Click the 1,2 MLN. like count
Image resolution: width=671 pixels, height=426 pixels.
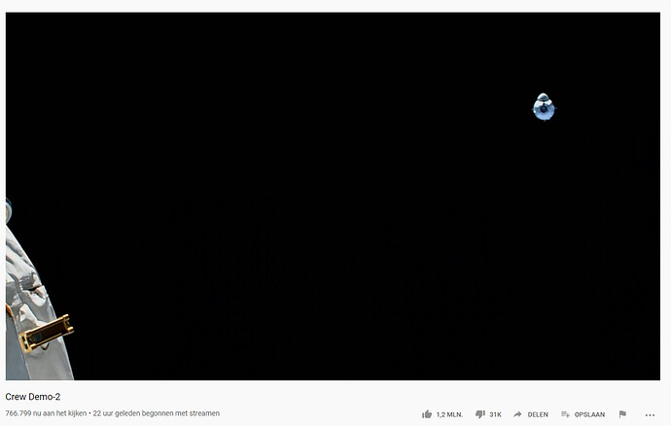449,414
